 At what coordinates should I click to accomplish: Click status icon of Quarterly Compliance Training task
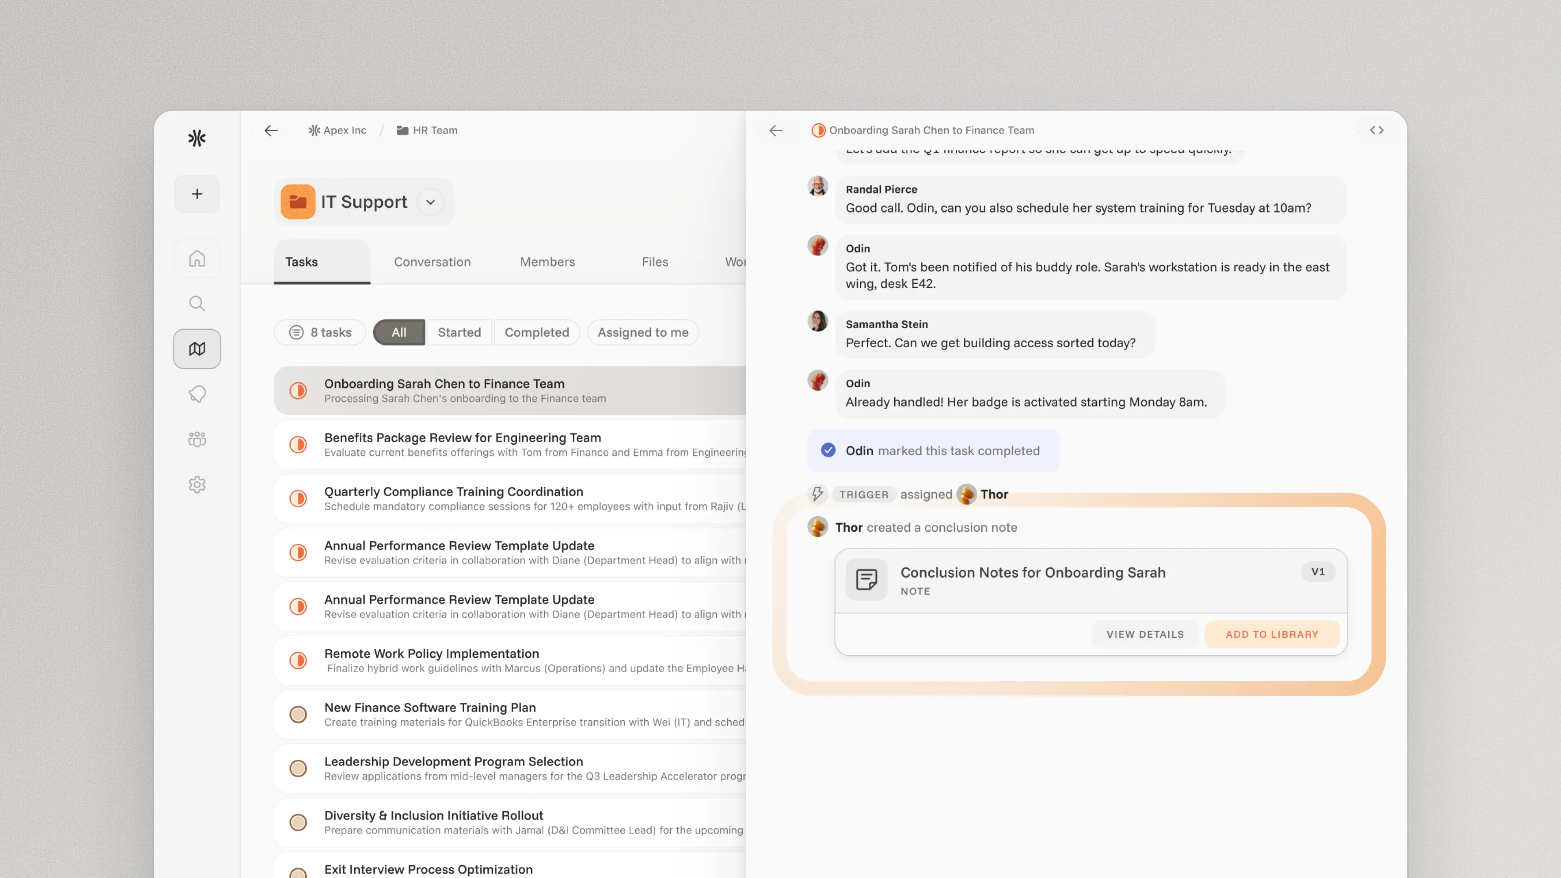[298, 499]
